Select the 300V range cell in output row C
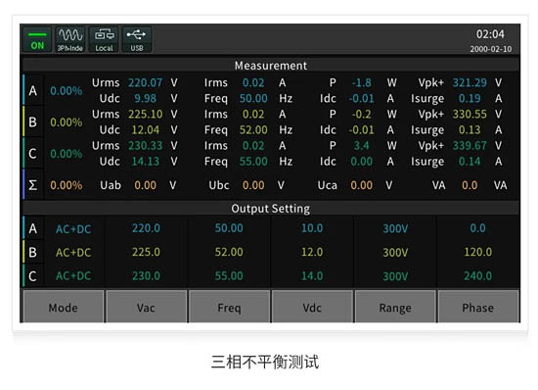 tap(395, 276)
